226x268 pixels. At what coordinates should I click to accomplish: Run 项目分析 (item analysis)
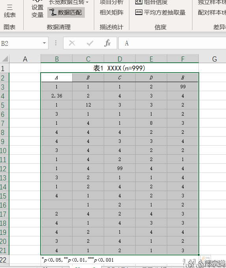coord(112,2)
